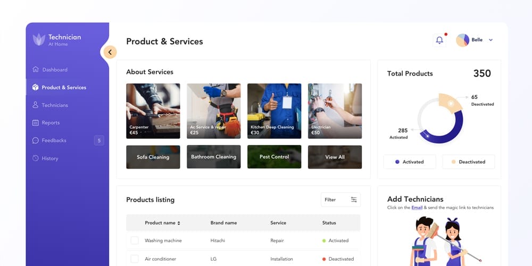Open Dashboard in the sidebar

[x=55, y=70]
